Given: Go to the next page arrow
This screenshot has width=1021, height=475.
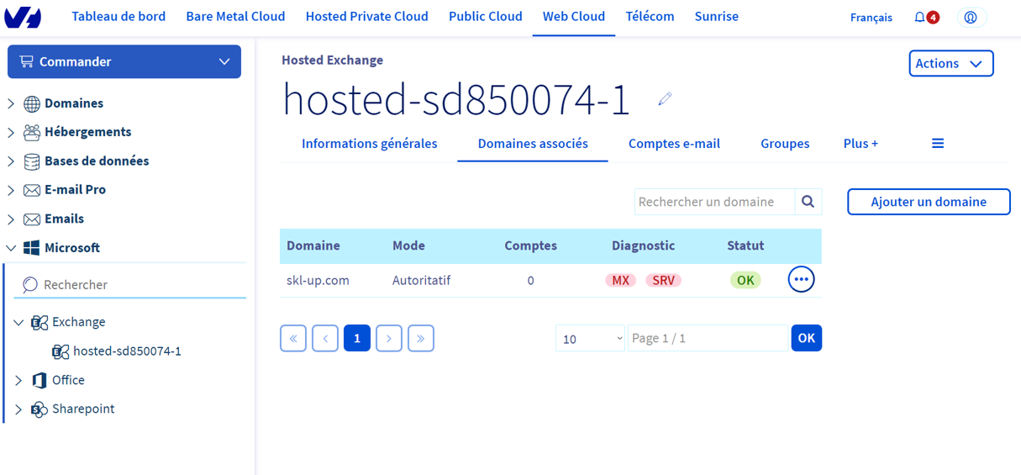Looking at the screenshot, I should 389,338.
